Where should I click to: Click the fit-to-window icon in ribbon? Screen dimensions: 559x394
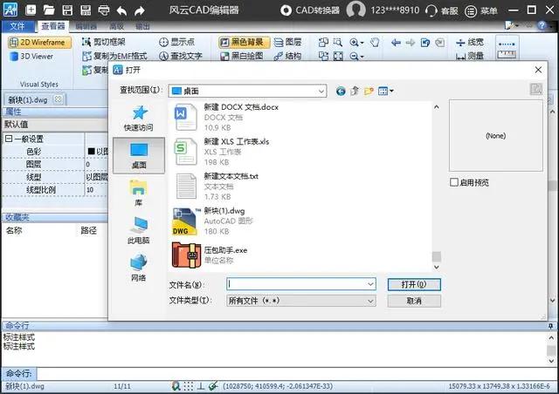click(x=338, y=57)
